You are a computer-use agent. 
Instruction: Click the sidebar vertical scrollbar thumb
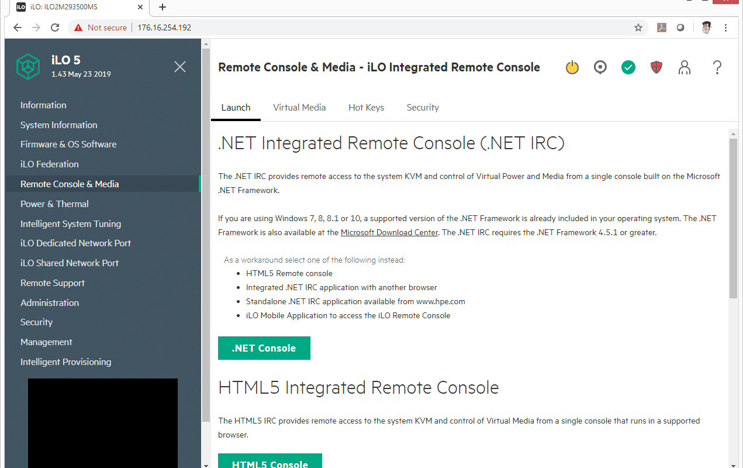[x=206, y=235]
